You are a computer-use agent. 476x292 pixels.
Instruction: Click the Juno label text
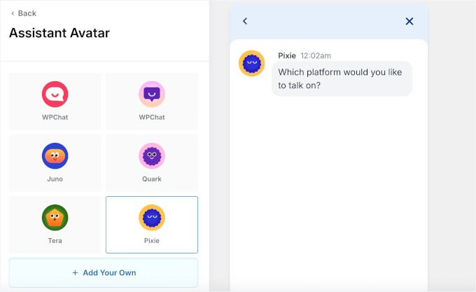(55, 179)
